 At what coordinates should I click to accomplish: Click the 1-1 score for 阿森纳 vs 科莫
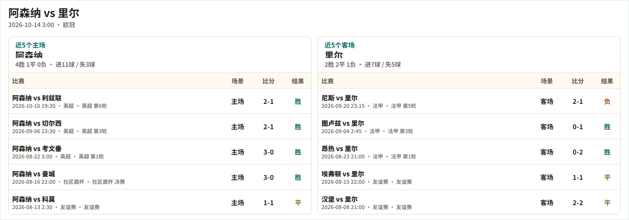point(269,203)
